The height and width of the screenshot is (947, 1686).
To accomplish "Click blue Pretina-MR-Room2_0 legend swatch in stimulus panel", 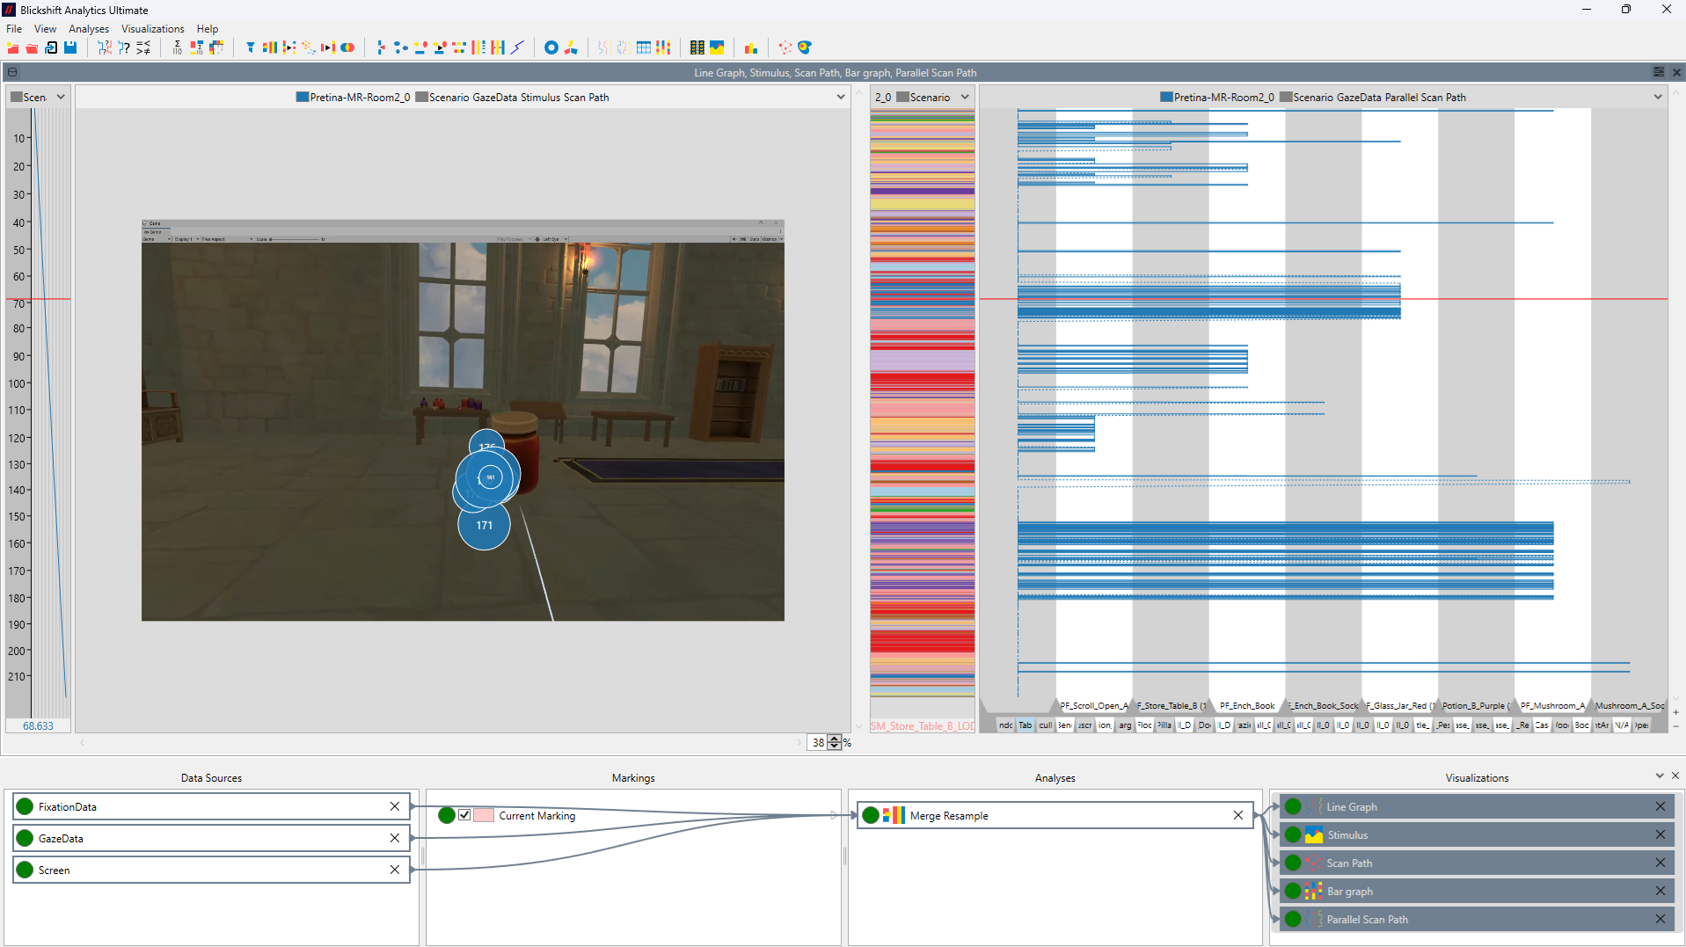I will click(303, 97).
